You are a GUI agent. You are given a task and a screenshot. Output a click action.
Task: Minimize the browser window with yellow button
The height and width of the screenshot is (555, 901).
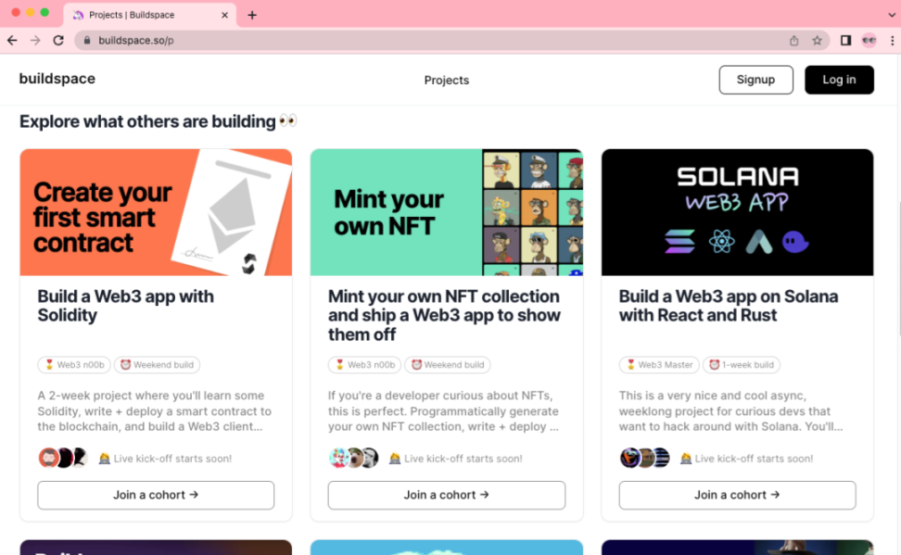click(30, 12)
